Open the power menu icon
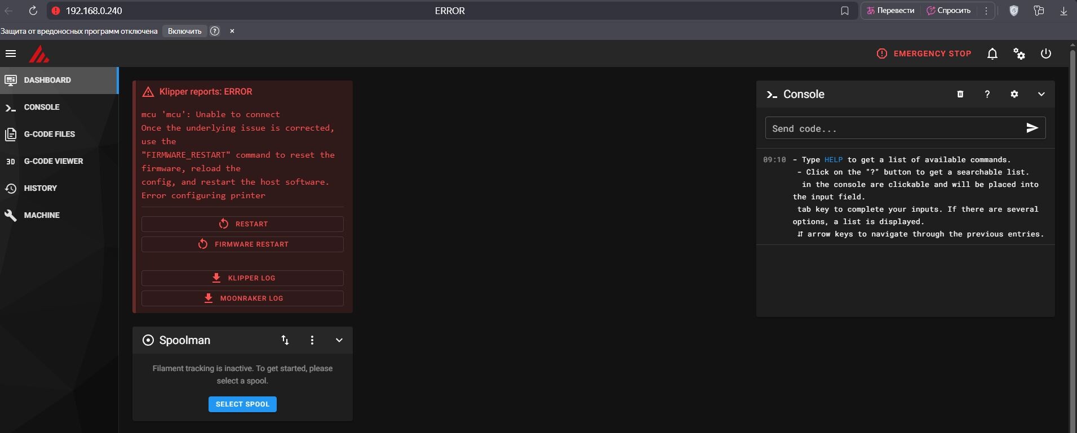 [x=1046, y=53]
